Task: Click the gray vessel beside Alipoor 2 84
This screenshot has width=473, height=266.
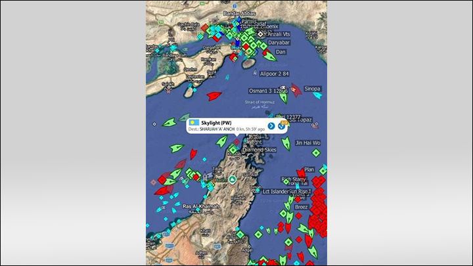Action: [255, 73]
